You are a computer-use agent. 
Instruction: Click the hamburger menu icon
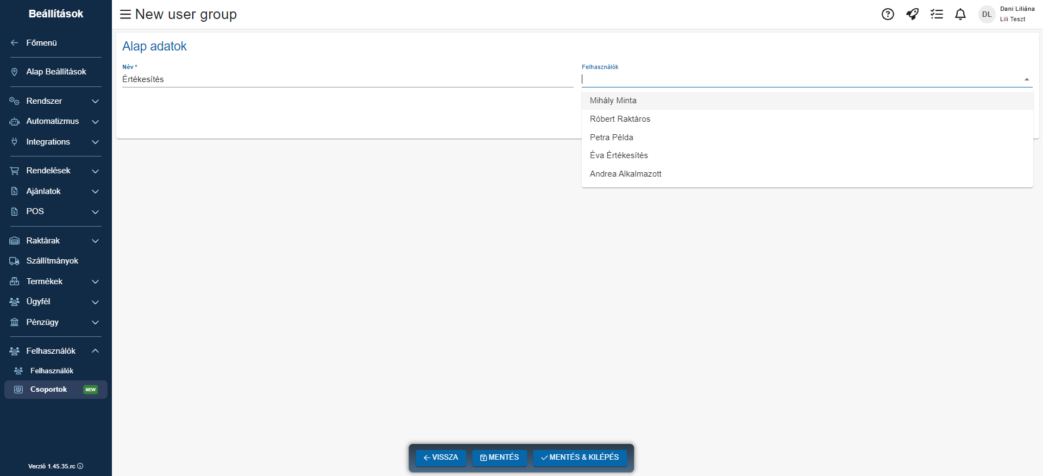pos(125,14)
